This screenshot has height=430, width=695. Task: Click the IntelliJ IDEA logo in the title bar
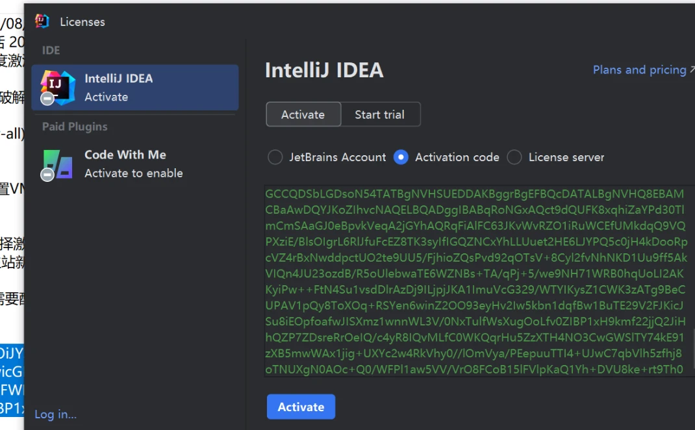pyautogui.click(x=42, y=21)
